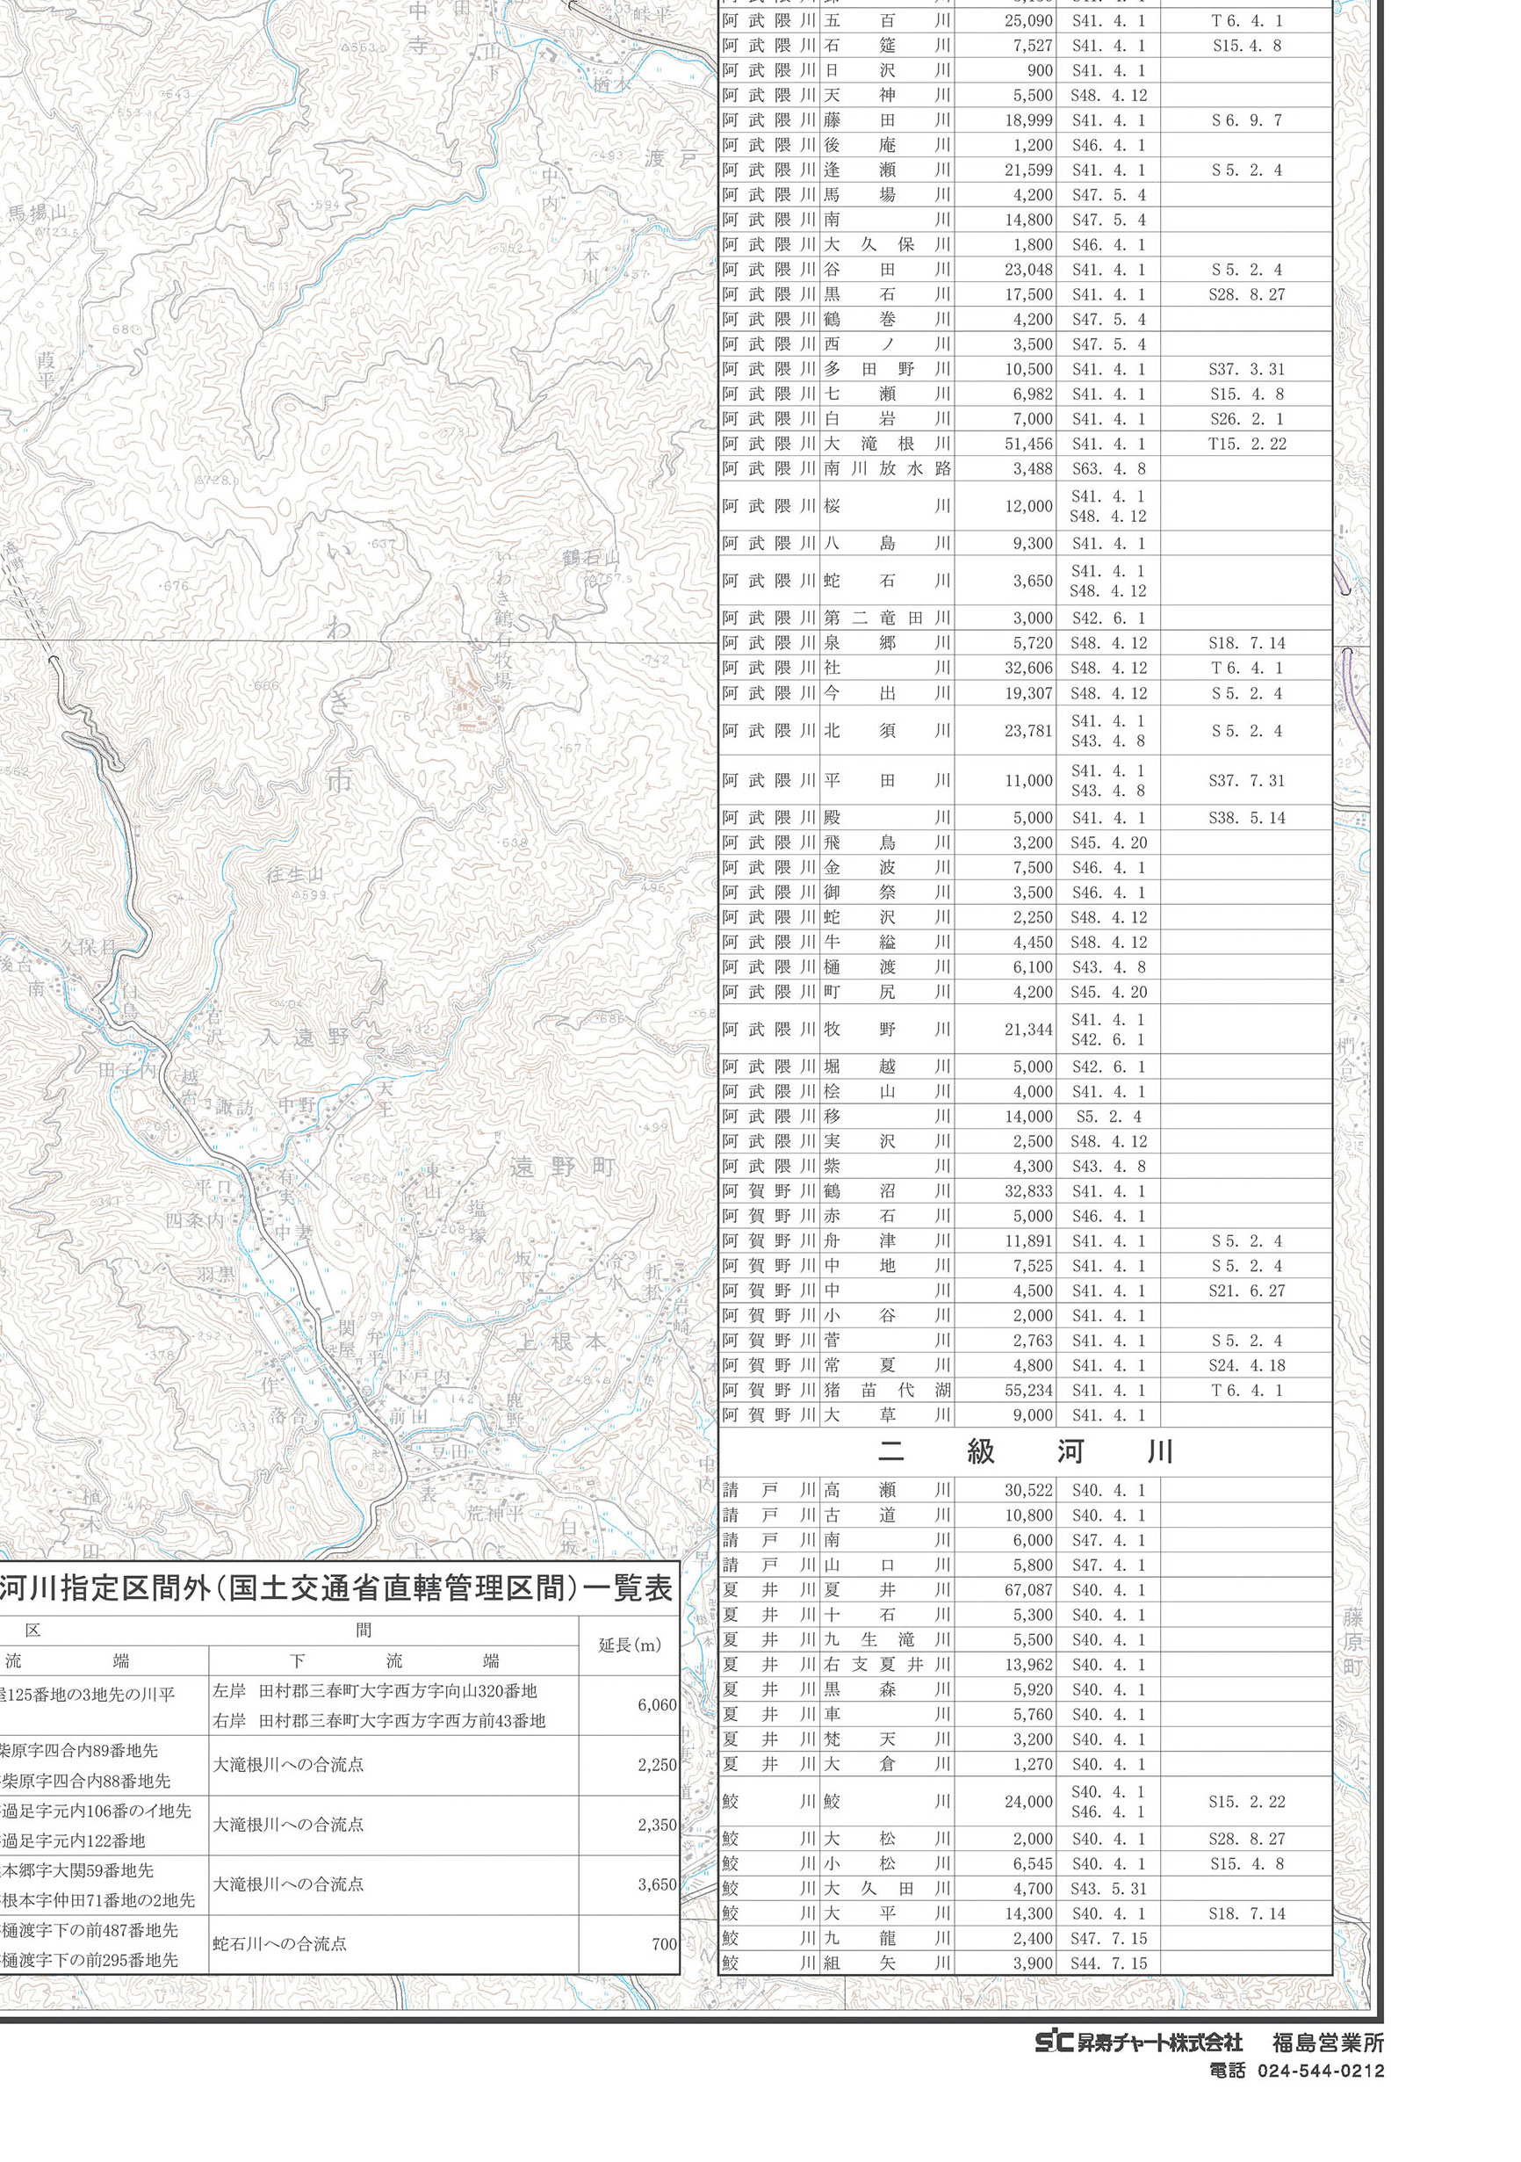Select the 二級河川 section heading
Viewport: 1521px width, 2162px height.
tap(1025, 1452)
